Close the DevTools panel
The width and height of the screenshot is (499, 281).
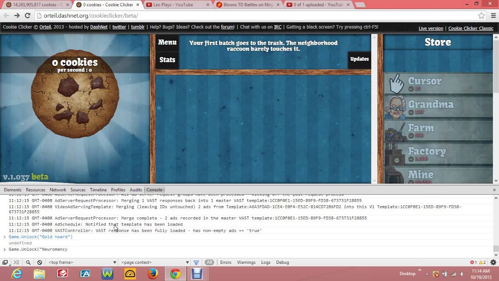tap(494, 190)
